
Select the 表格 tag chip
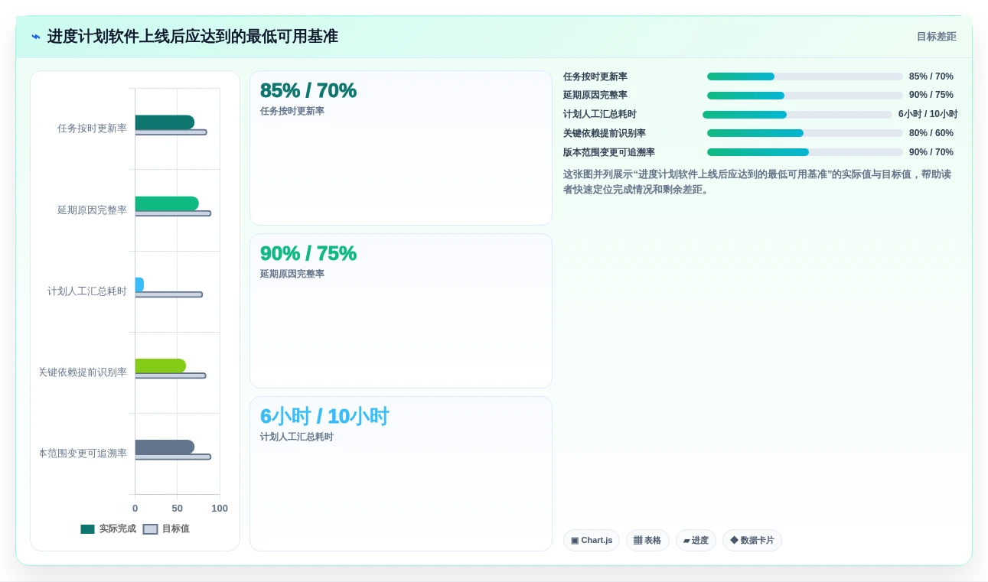click(647, 540)
